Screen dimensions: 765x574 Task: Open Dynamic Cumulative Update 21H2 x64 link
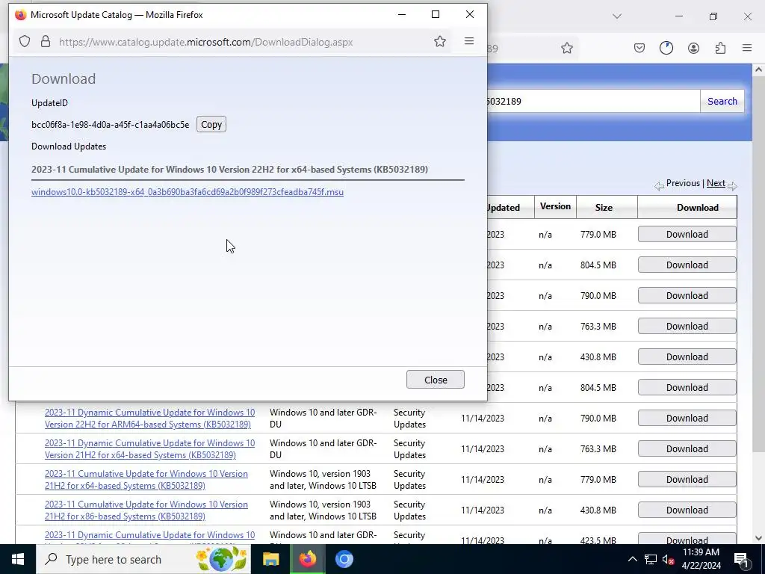149,449
